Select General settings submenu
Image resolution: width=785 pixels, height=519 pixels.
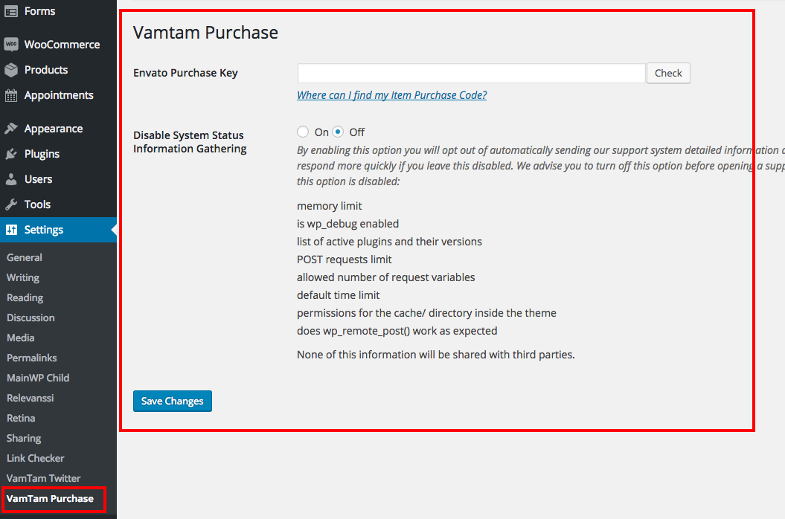coord(25,257)
